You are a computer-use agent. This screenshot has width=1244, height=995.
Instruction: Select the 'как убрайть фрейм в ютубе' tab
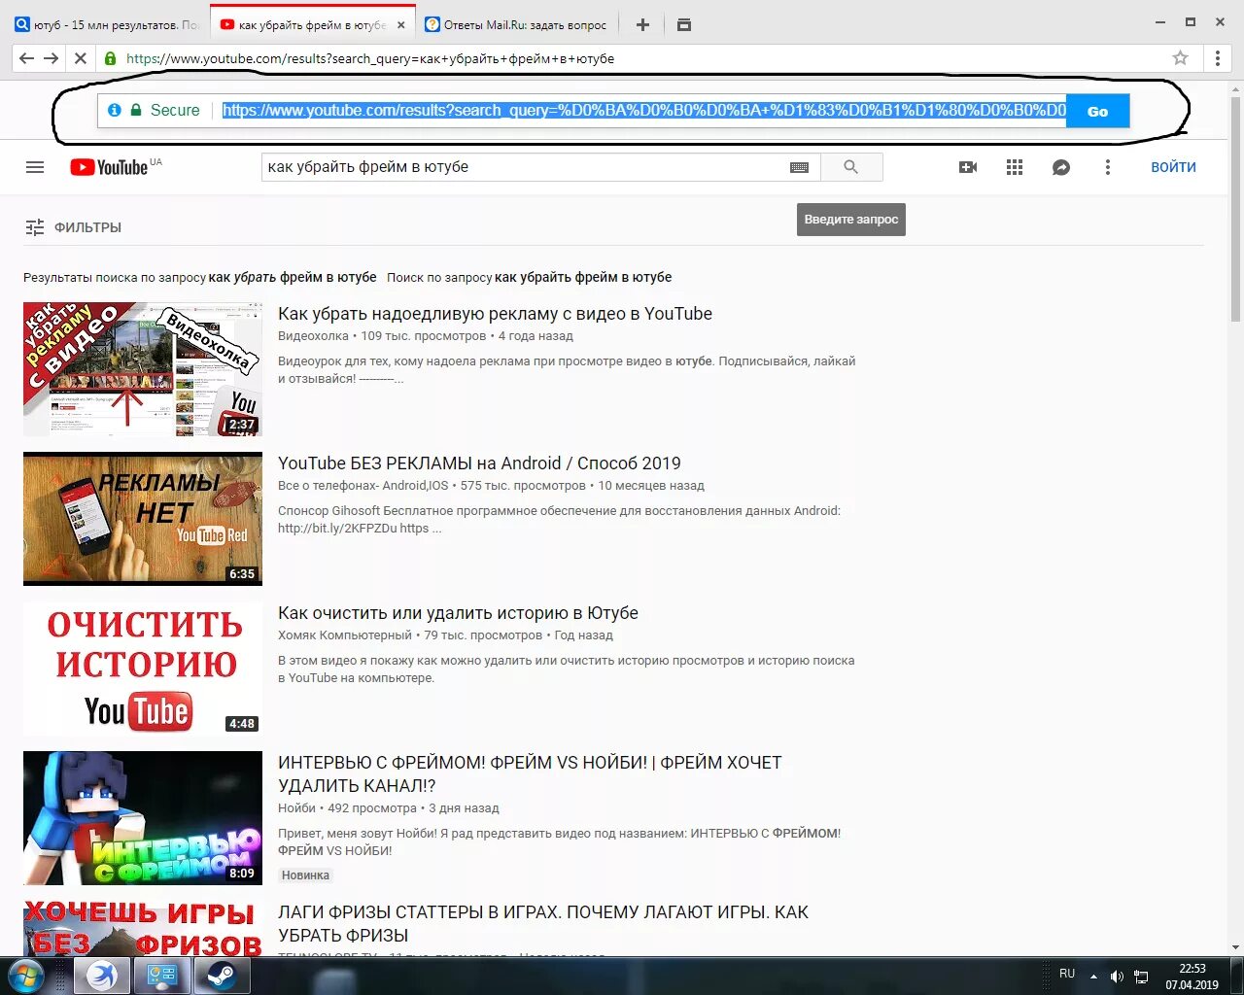click(x=311, y=25)
